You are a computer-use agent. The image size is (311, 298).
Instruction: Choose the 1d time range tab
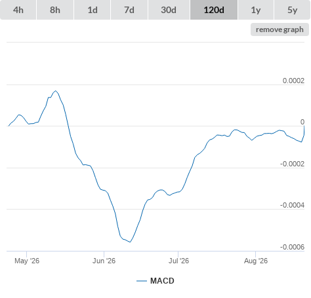(x=93, y=10)
